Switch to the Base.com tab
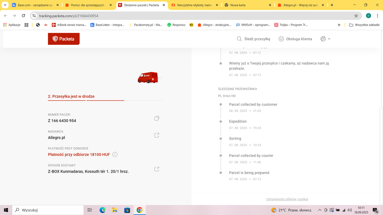The height and width of the screenshot is (215, 383). (x=35, y=5)
